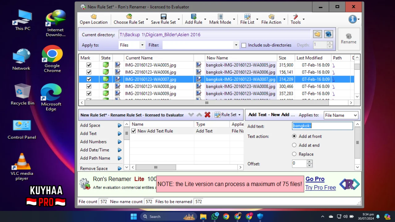Increase the Offset value stepper
The width and height of the screenshot is (395, 222).
[x=310, y=162]
